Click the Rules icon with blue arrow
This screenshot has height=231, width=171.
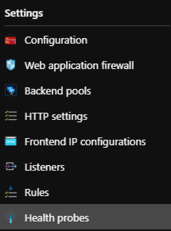11,192
